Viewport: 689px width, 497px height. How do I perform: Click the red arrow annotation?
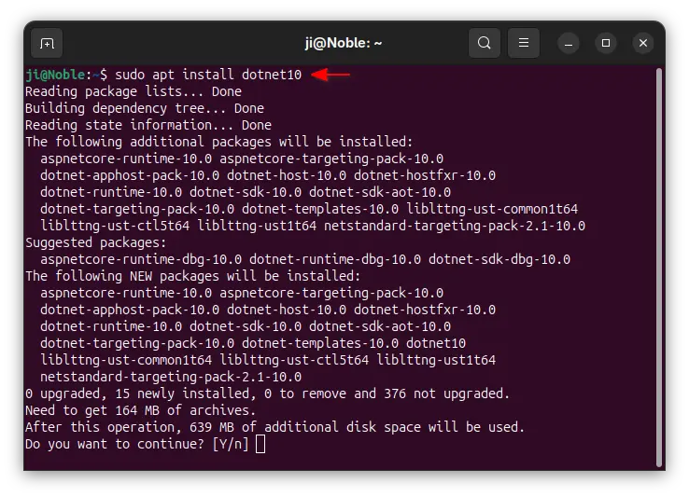[x=330, y=75]
